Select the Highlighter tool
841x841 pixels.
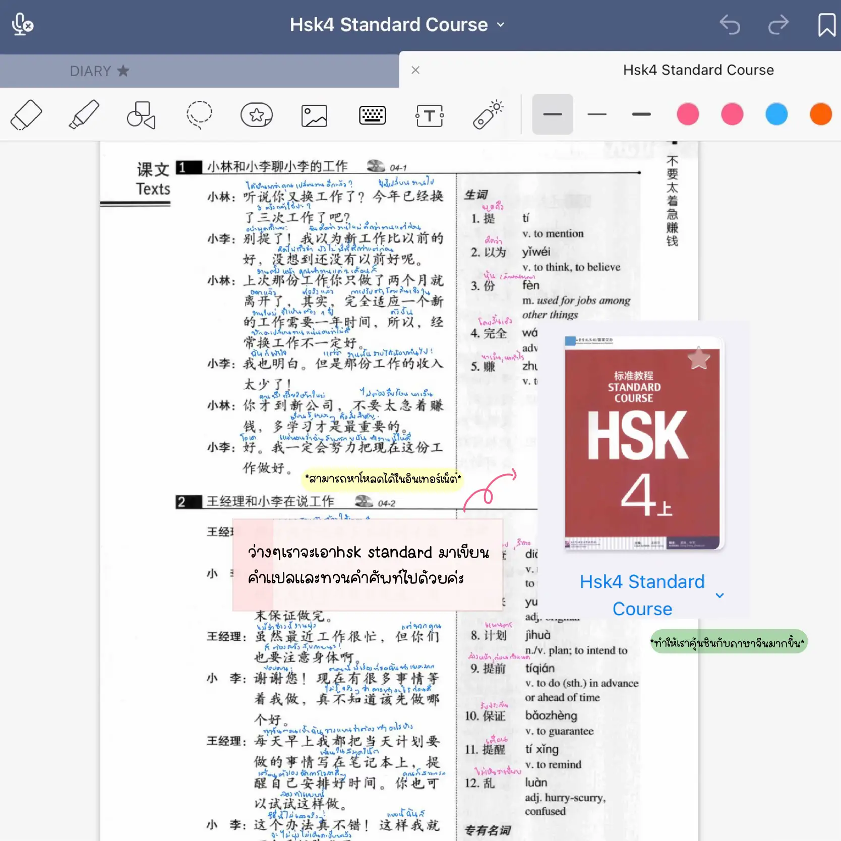click(84, 114)
